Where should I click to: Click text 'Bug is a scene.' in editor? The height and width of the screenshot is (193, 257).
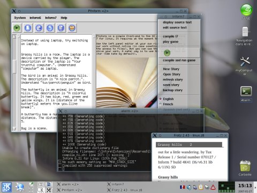[x=34, y=128]
